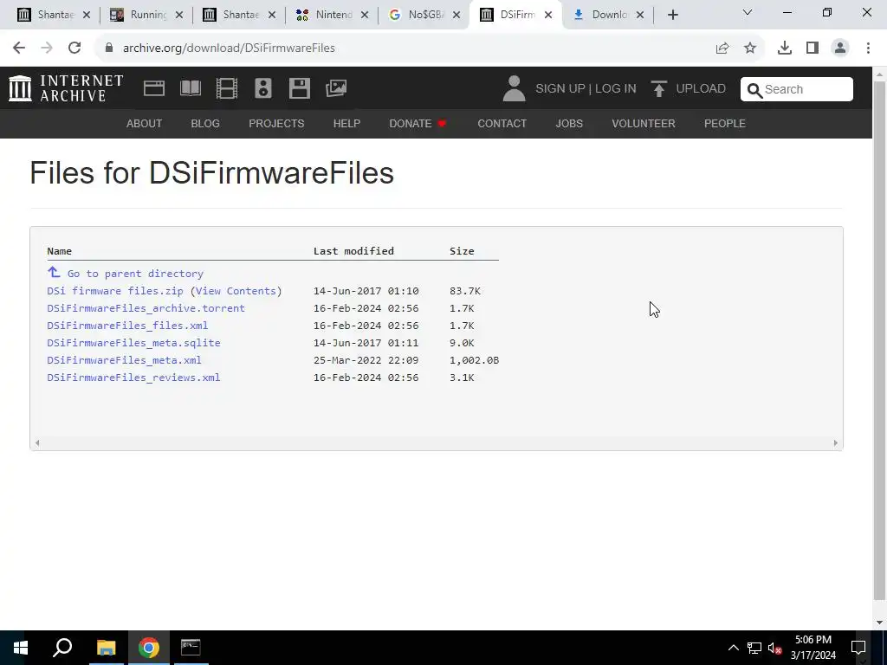Open the notification center icon
This screenshot has width=887, height=665.
click(858, 648)
